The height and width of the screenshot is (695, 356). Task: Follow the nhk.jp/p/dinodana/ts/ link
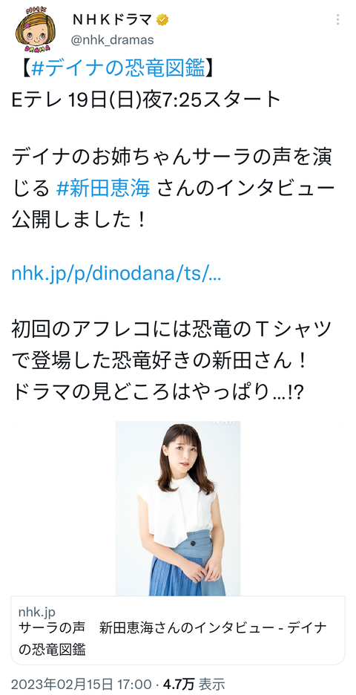click(x=116, y=275)
